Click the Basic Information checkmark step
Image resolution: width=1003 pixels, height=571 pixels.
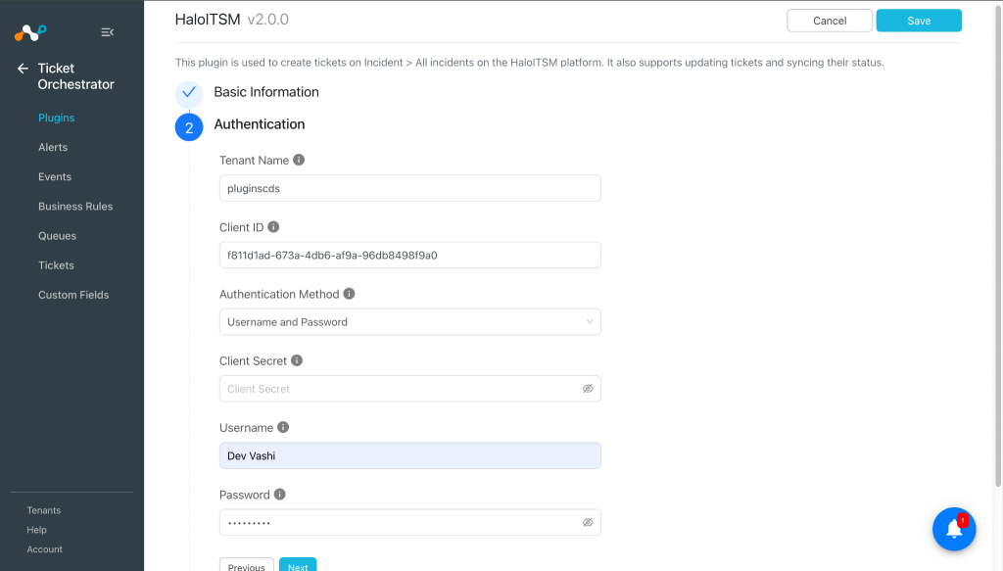click(x=189, y=93)
